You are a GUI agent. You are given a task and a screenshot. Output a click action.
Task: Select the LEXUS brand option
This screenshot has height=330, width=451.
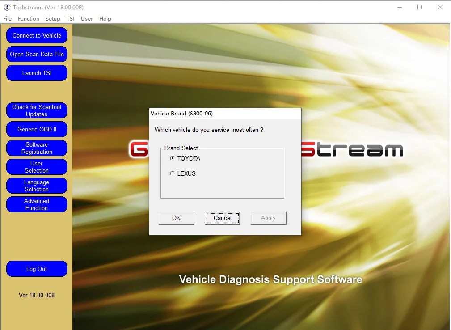173,173
